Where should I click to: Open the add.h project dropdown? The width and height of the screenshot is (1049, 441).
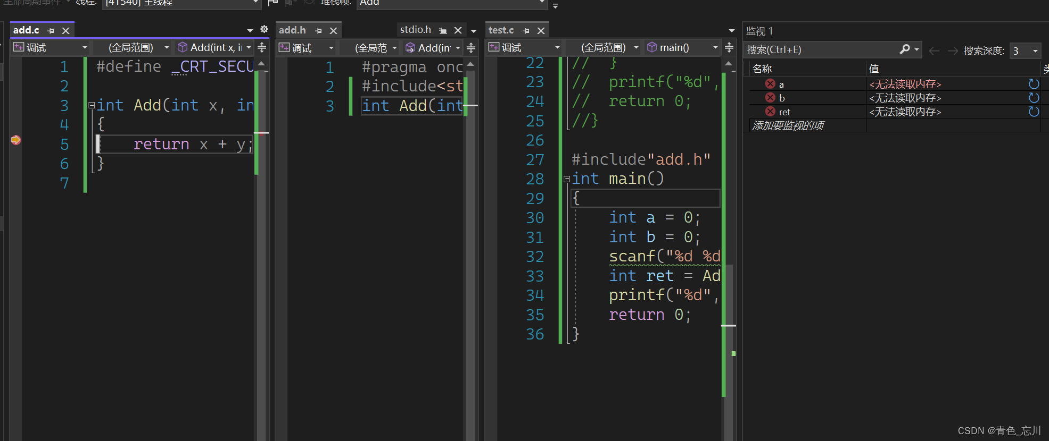pyautogui.click(x=307, y=48)
